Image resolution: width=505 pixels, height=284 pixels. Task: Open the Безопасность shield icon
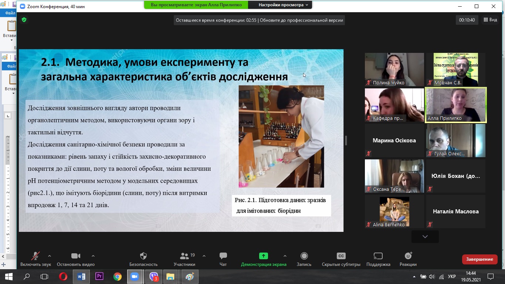[143, 256]
